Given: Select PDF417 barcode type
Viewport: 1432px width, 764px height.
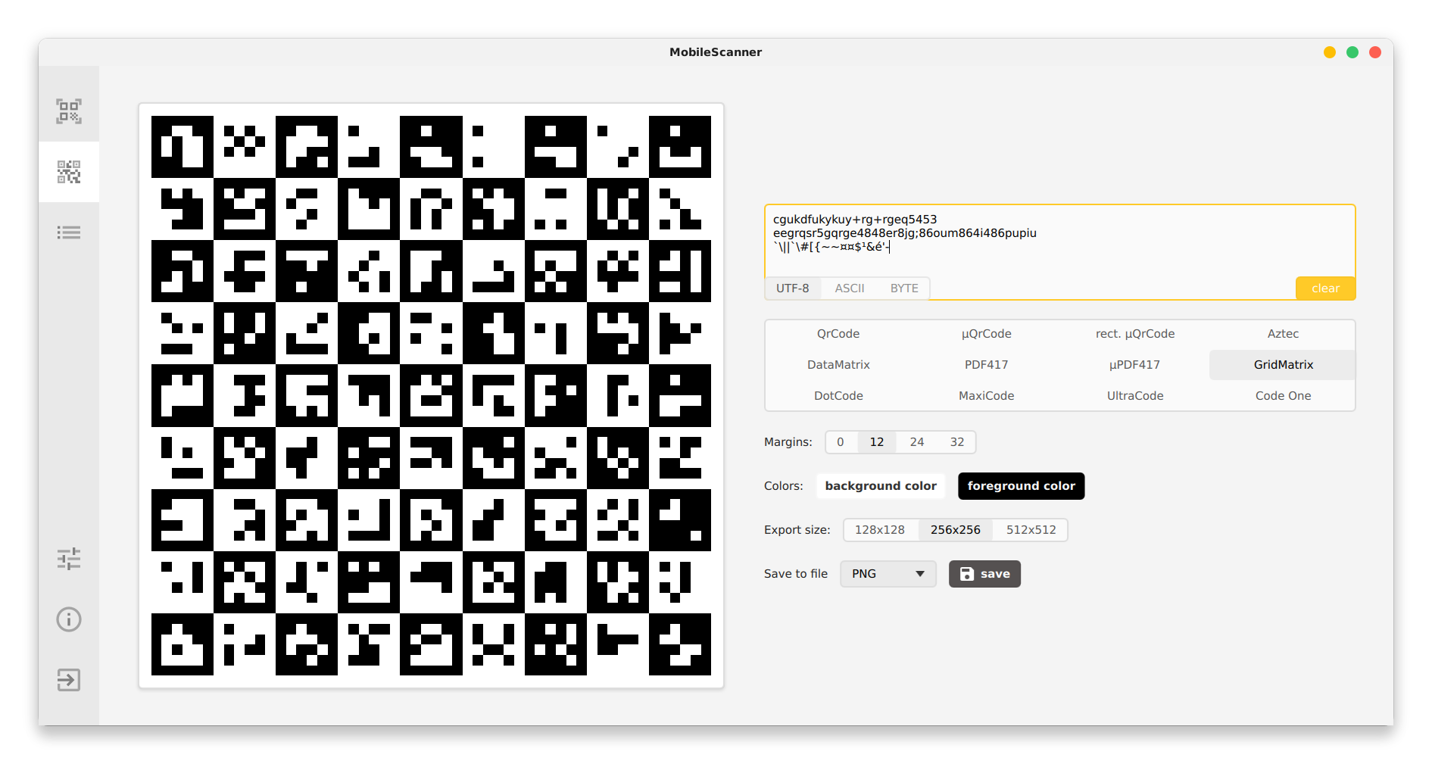Looking at the screenshot, I should pos(987,365).
